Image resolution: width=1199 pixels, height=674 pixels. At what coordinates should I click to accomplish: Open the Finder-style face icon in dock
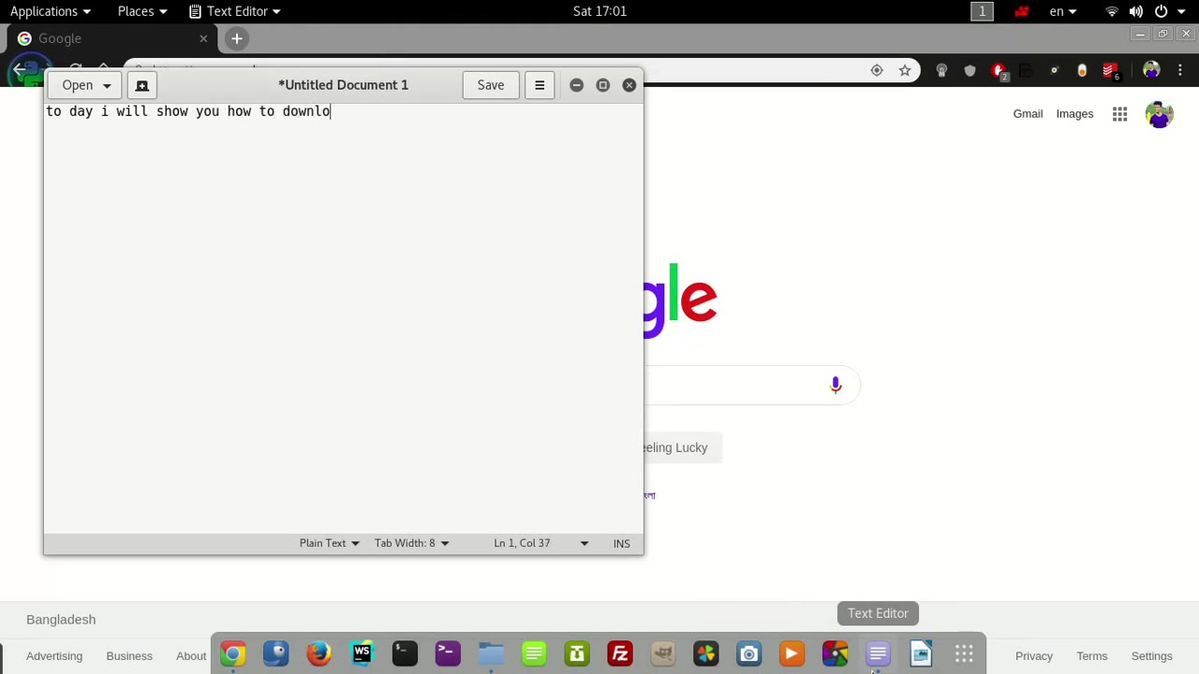275,653
